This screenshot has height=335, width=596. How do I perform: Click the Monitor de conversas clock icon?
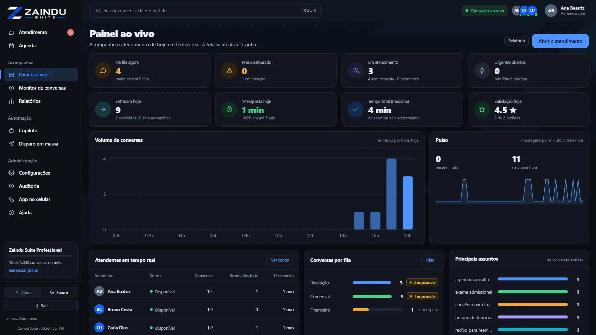11,88
